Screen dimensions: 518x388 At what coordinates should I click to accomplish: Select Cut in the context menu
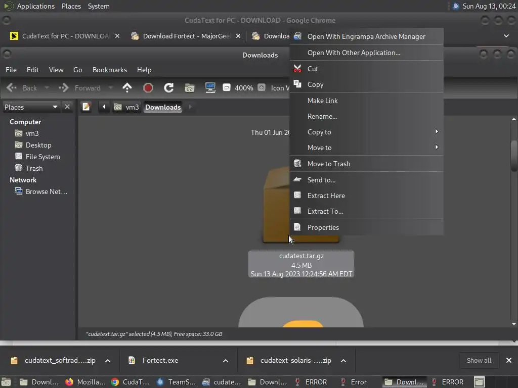(x=366, y=69)
